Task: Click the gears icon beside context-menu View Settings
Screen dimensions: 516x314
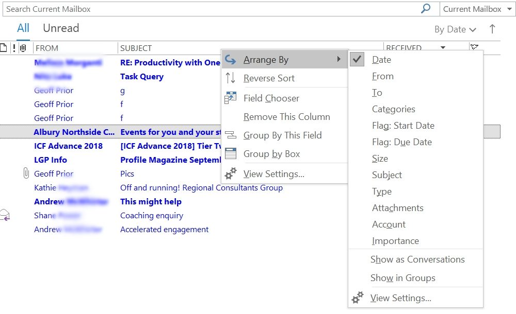Action: tap(230, 173)
